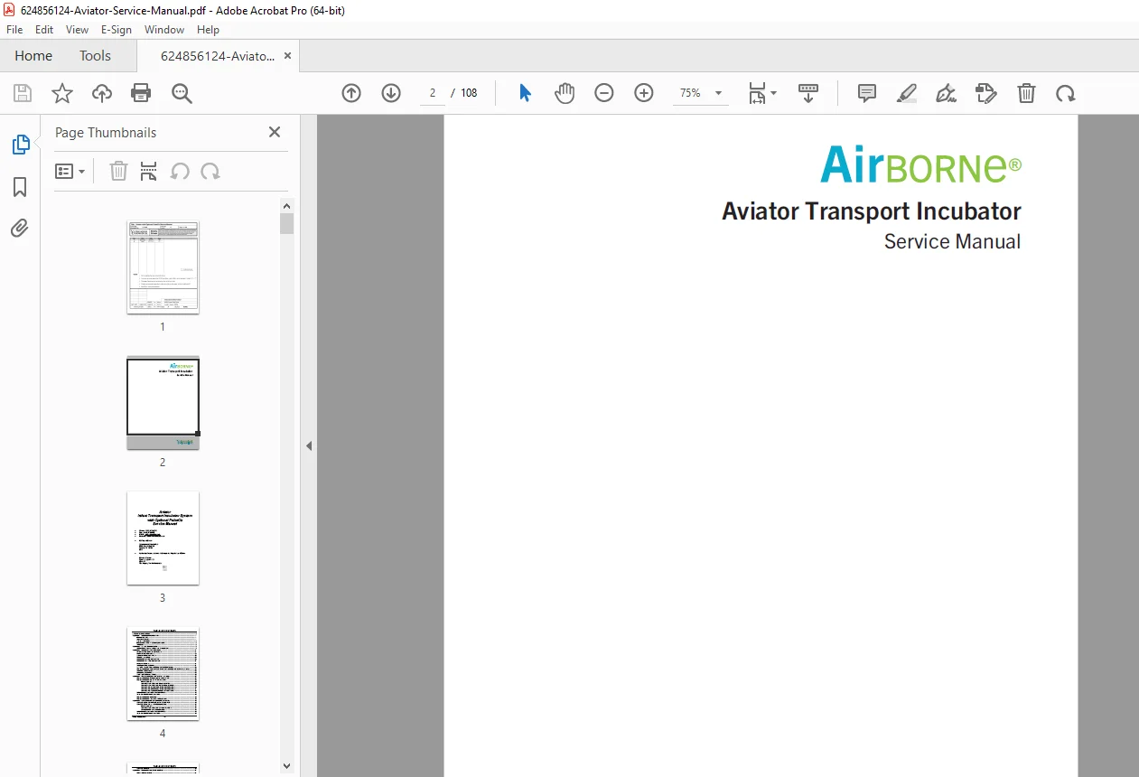This screenshot has height=777, width=1139.
Task: Open the View menu
Action: click(x=78, y=30)
